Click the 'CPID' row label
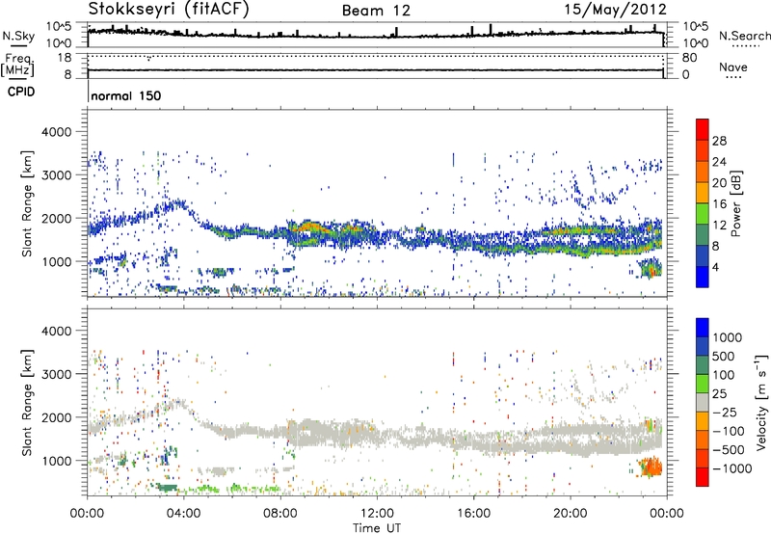 [21, 92]
